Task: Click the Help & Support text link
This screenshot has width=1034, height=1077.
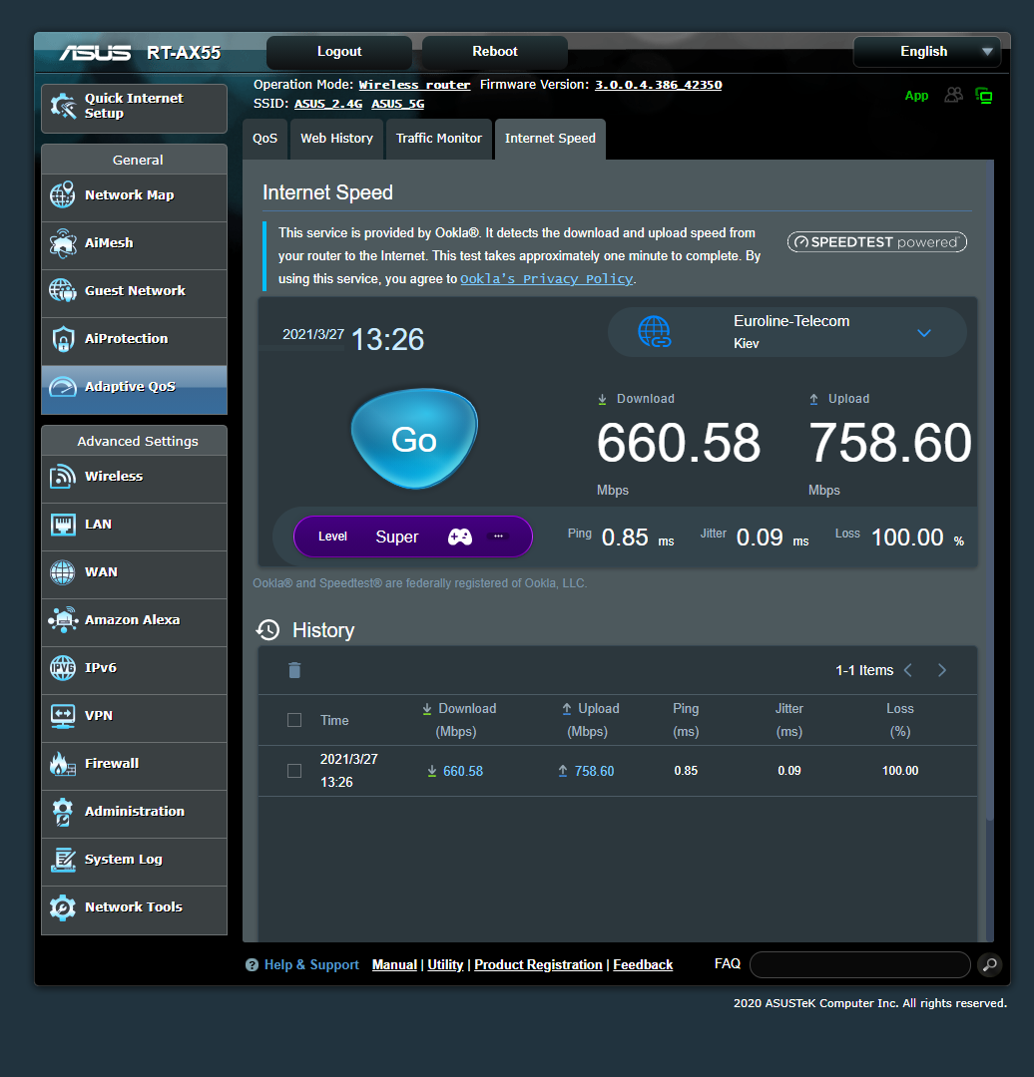Action: click(311, 964)
